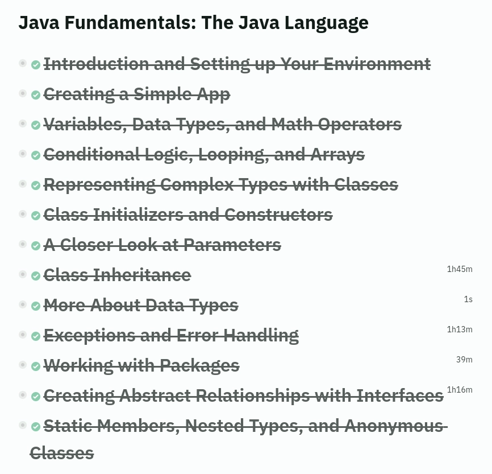This screenshot has width=492, height=474.
Task: Open the Java Fundamentals: The Java Language title
Action: point(193,23)
